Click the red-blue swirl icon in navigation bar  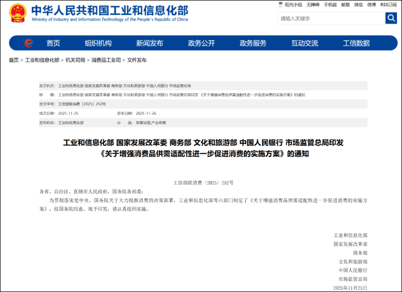tap(30, 43)
